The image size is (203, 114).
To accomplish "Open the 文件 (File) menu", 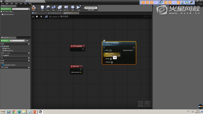I will [3, 4].
